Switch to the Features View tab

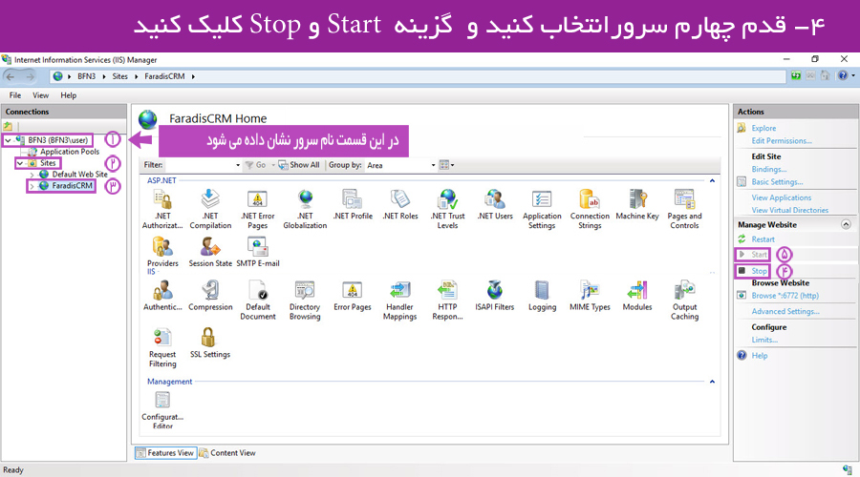(165, 453)
